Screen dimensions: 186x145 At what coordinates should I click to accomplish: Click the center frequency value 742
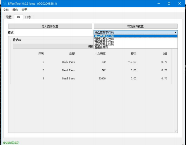point(103,70)
